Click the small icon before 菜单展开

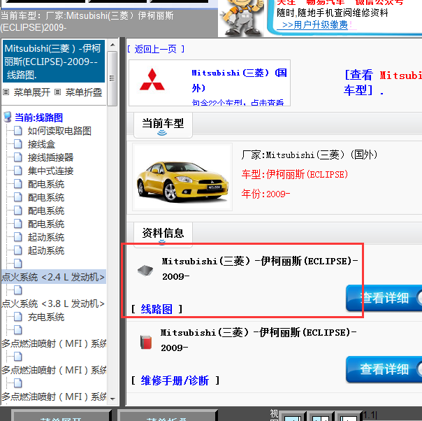pos(6,92)
